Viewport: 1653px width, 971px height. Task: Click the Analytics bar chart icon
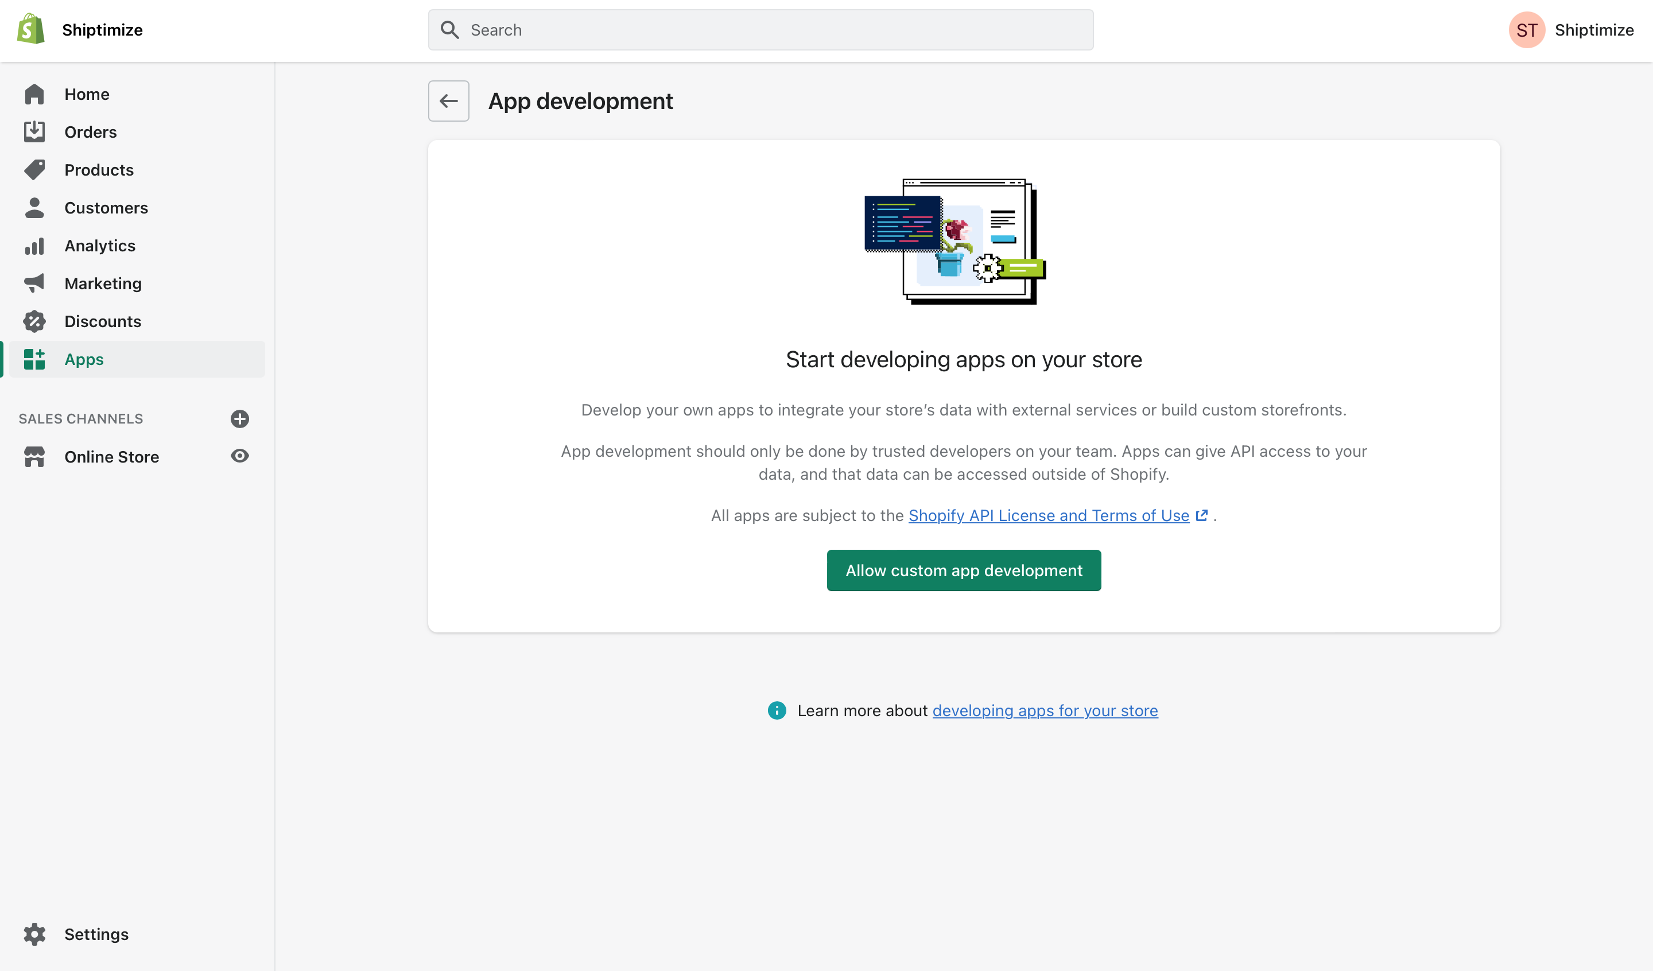(34, 246)
